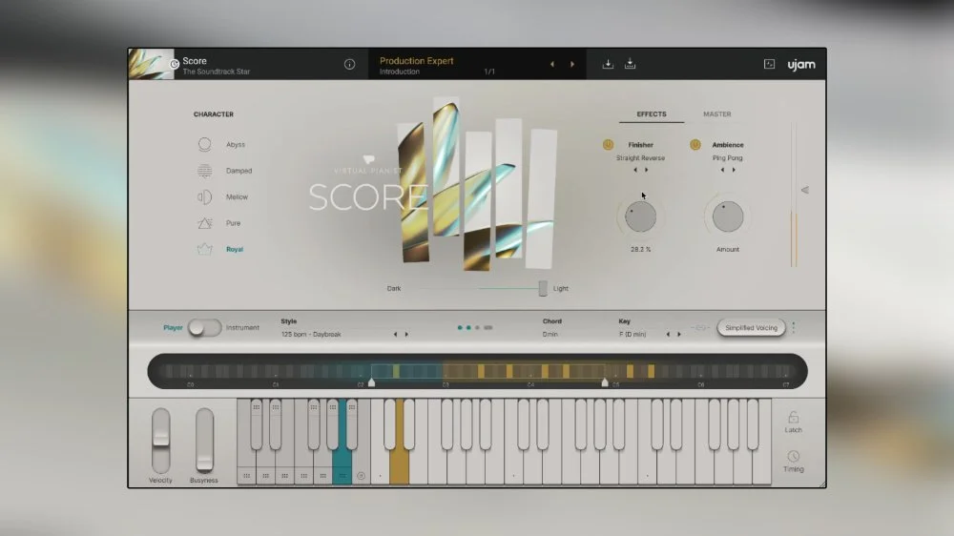Open the F (D min) key selector
Viewport: 954px width, 536px height.
click(633, 335)
